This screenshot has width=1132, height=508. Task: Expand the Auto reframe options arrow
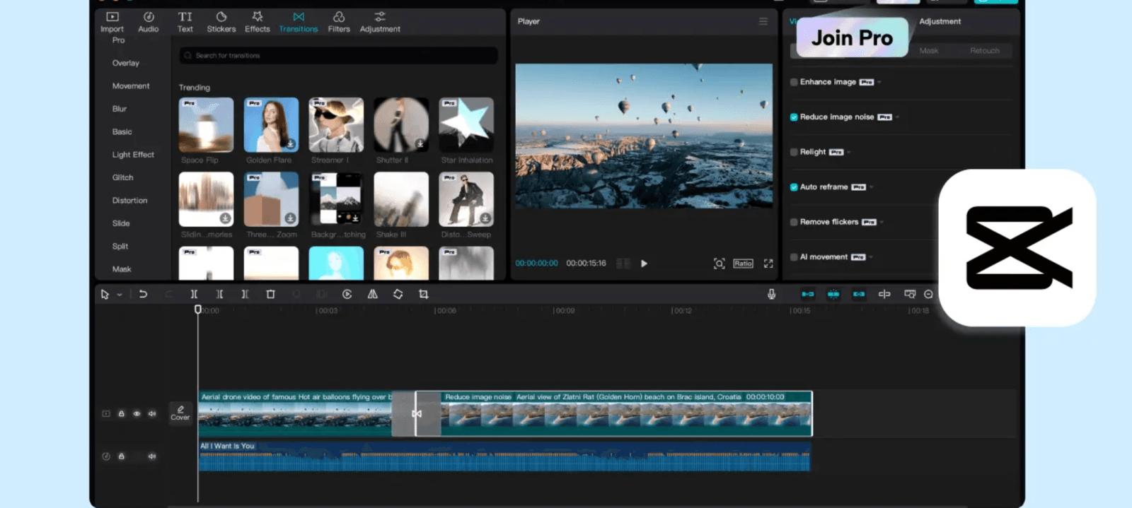tap(872, 187)
